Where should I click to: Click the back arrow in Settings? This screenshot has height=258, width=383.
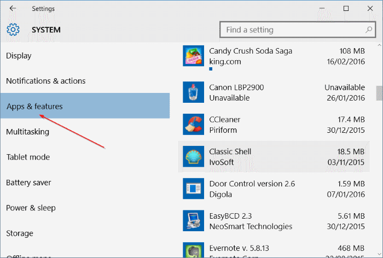click(x=13, y=9)
